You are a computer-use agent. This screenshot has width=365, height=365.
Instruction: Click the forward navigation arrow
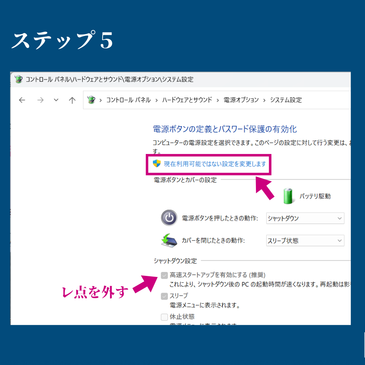click(x=41, y=100)
